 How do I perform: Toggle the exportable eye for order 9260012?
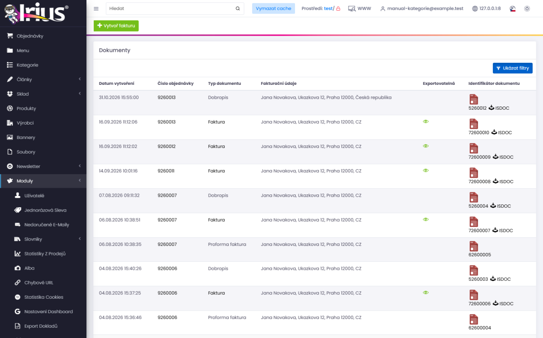click(x=425, y=146)
